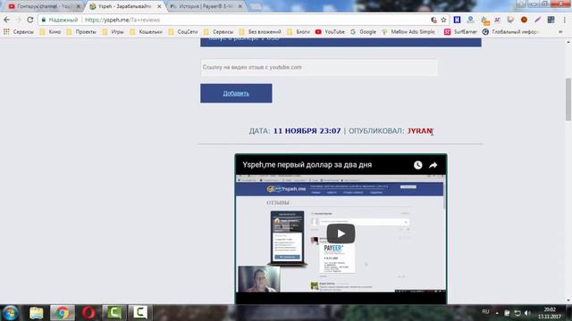Open the Кино bookmark folder
This screenshot has width=572, height=321.
pos(50,32)
